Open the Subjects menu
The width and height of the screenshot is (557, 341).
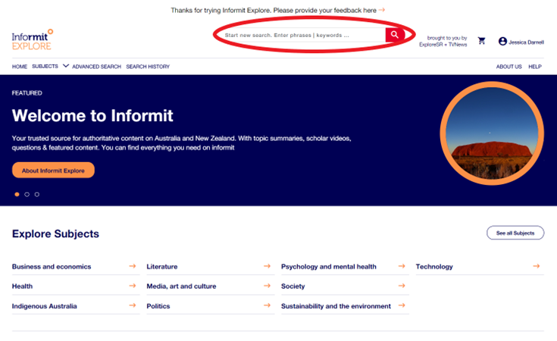click(45, 67)
